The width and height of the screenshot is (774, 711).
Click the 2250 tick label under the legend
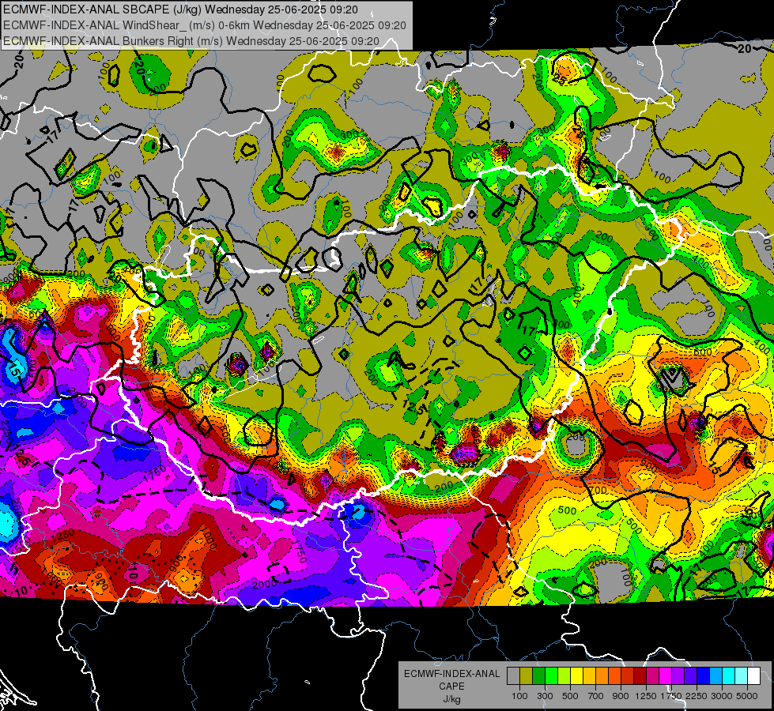pyautogui.click(x=696, y=696)
